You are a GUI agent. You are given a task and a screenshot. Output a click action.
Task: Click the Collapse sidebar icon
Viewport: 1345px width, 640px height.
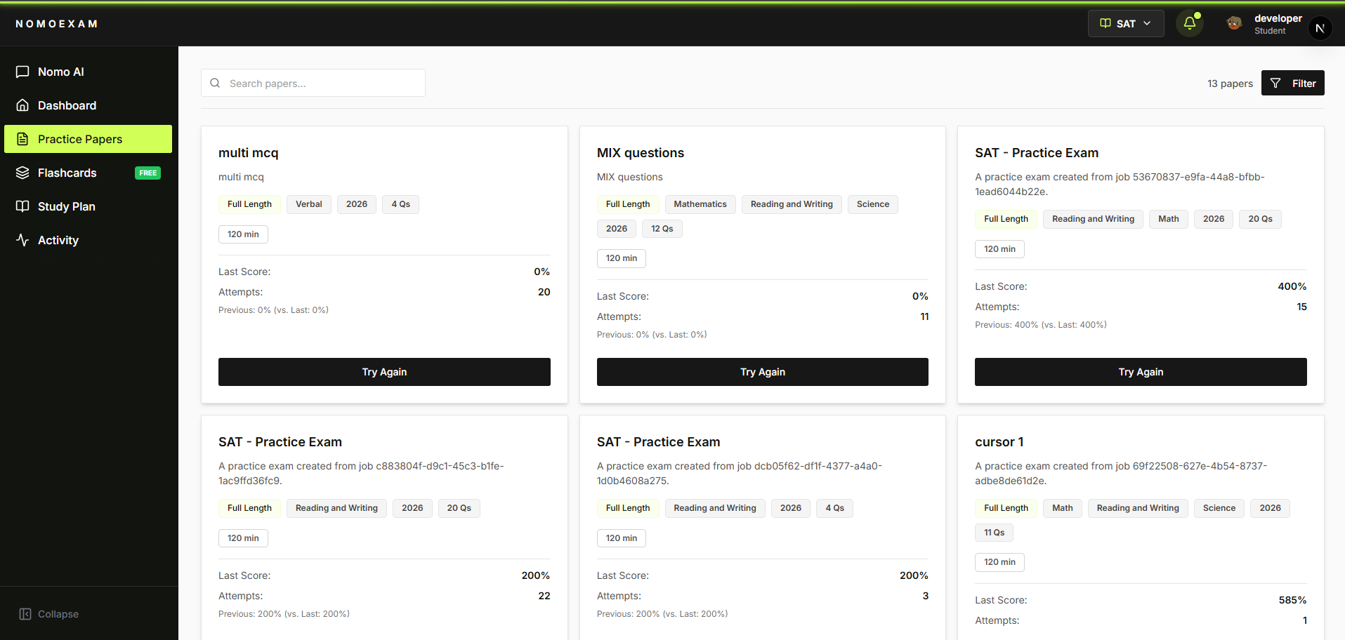[x=25, y=614]
